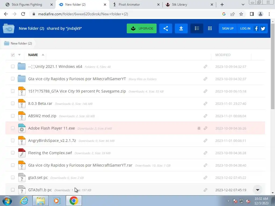Open options dropdown for GTA3sf1.b pc row

258,190
